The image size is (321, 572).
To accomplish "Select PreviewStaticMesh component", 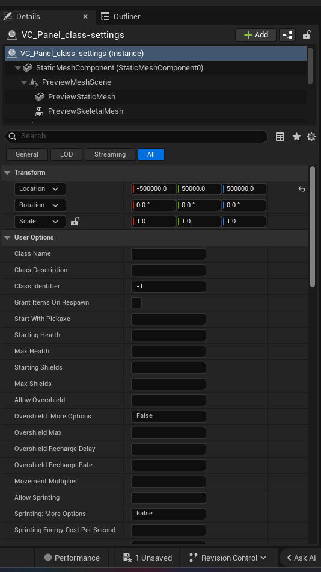I will click(x=82, y=97).
